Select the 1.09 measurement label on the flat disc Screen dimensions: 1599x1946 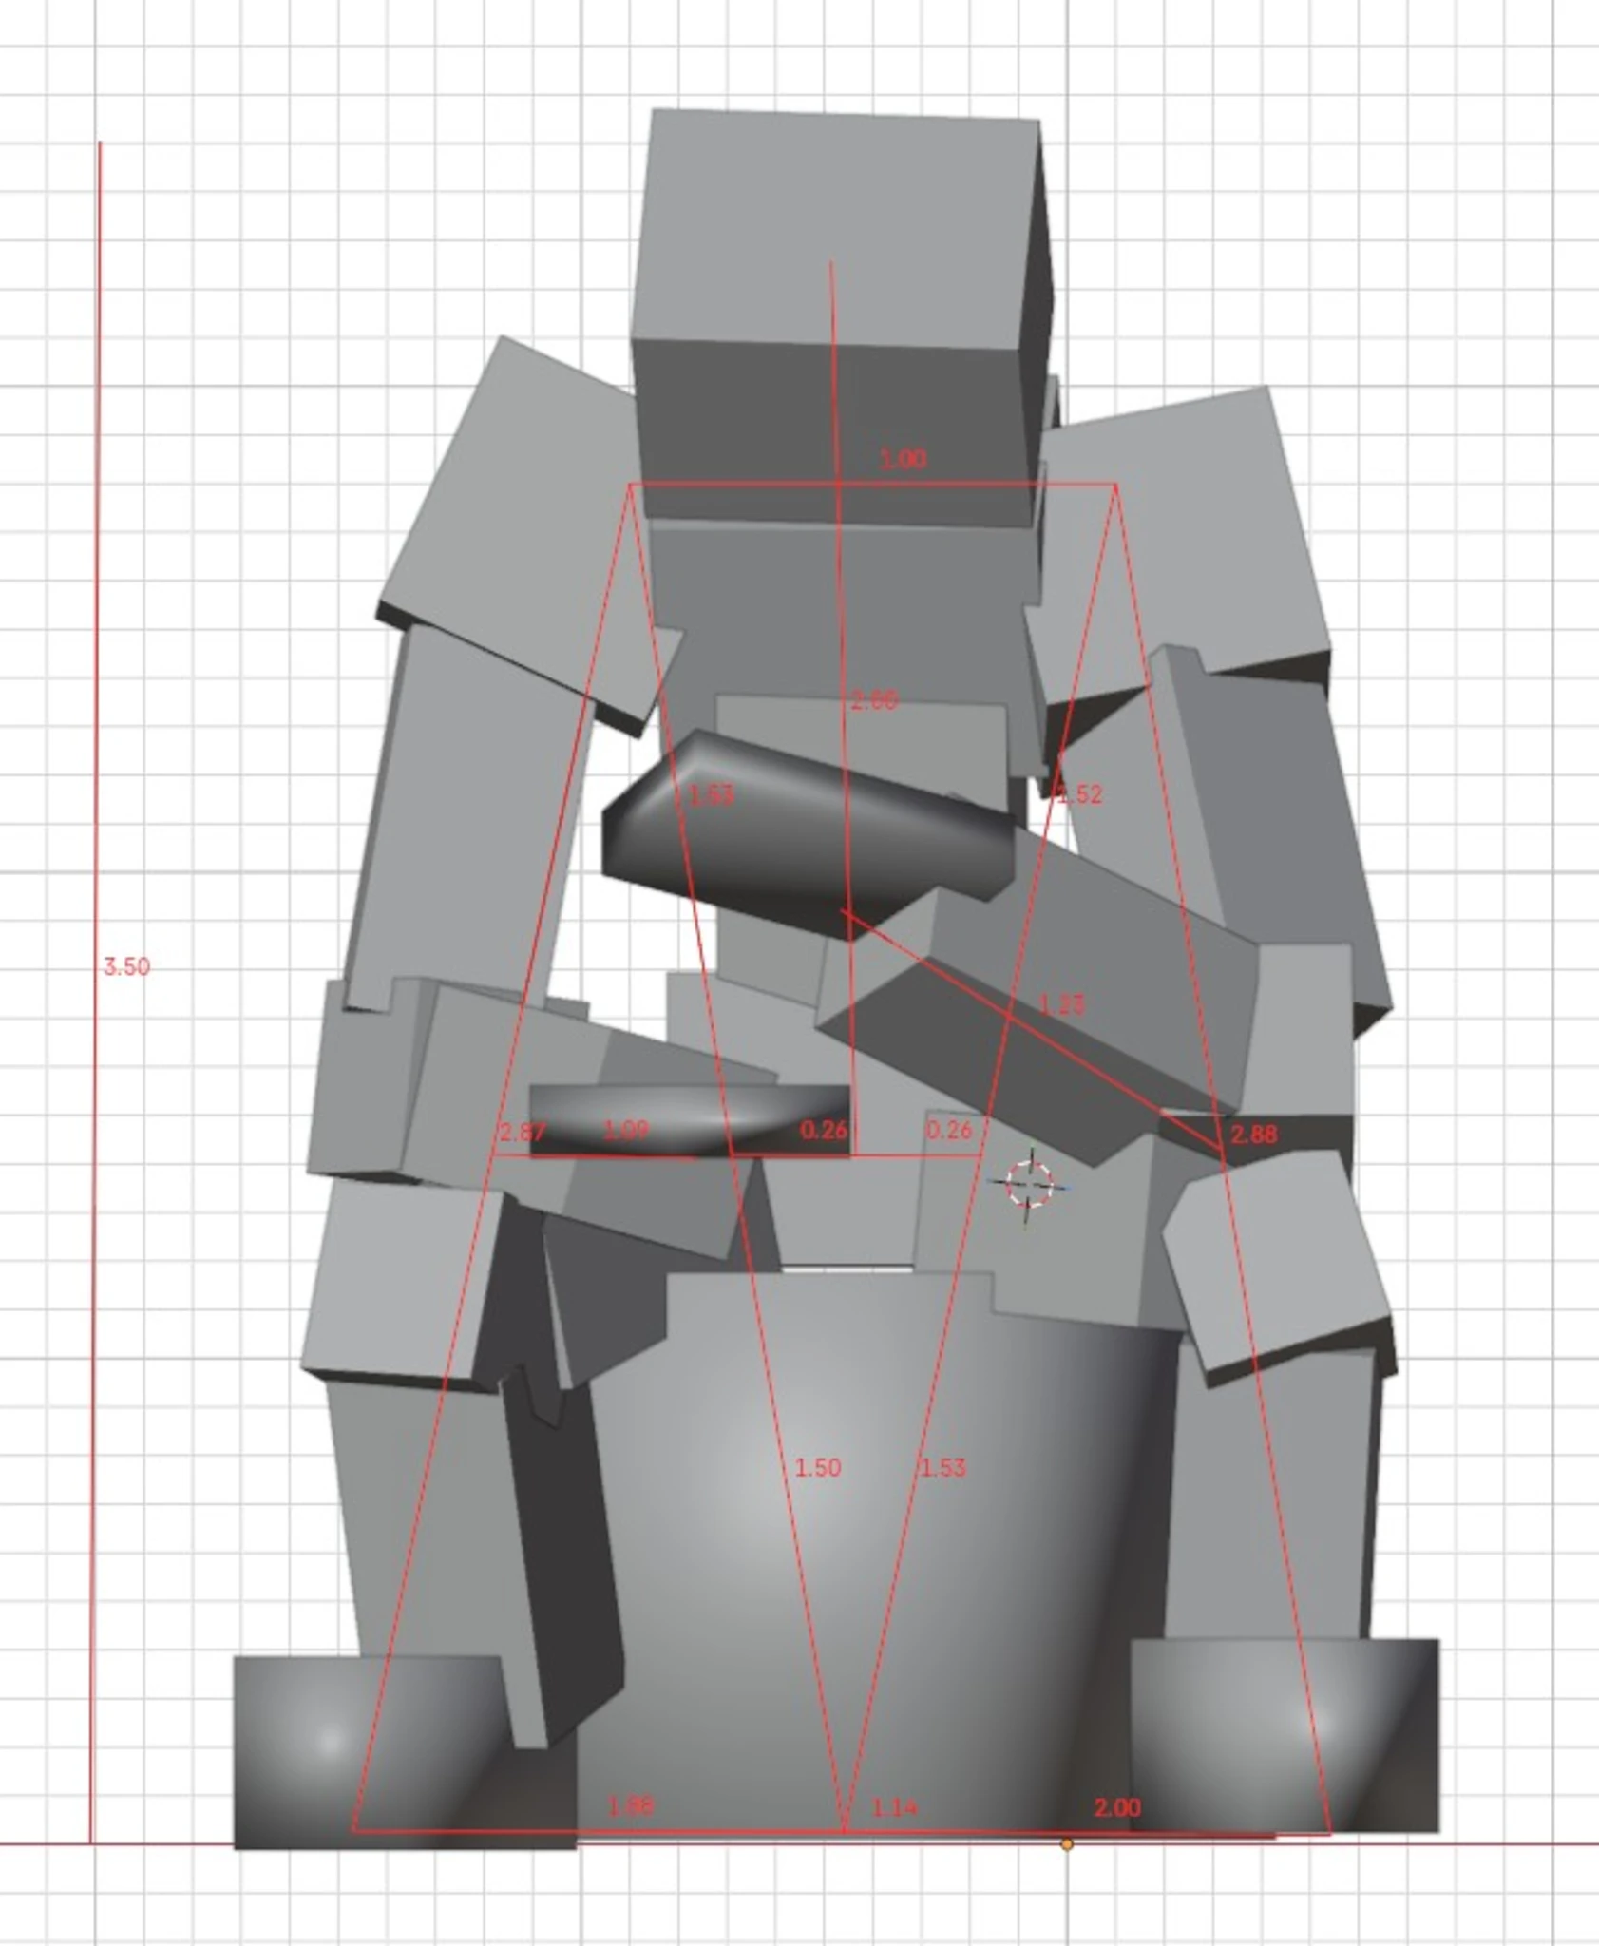627,1130
